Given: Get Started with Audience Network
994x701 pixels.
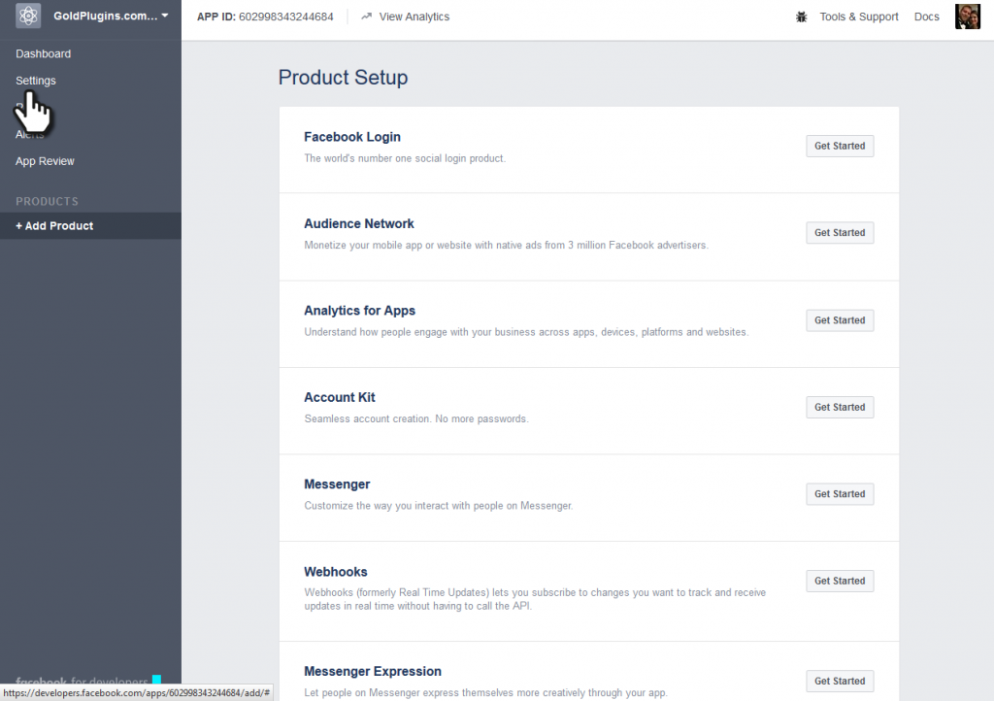Looking at the screenshot, I should tap(839, 232).
